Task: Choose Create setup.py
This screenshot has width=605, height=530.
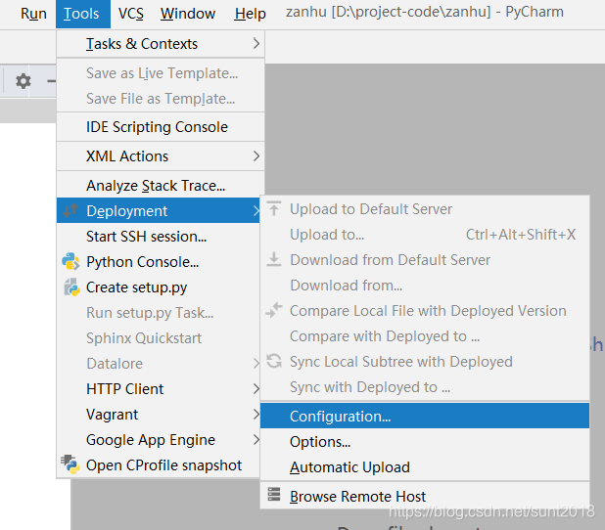Action: 159,287
